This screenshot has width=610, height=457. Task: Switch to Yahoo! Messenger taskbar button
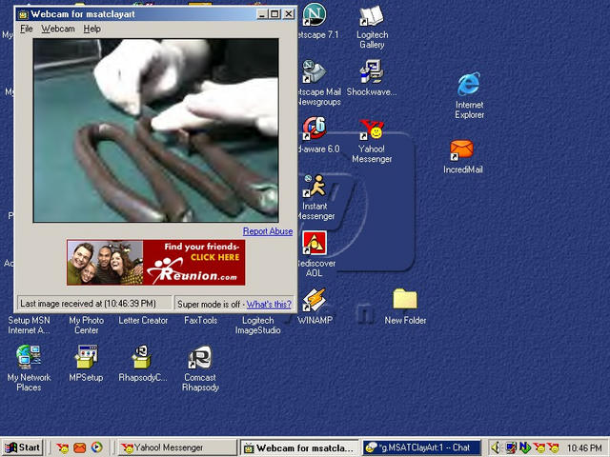point(177,447)
